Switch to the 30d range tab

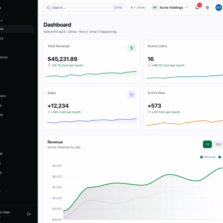[218, 144]
